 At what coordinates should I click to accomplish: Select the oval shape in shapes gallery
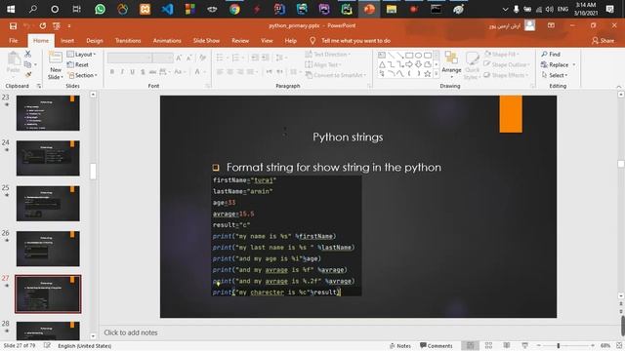(418, 55)
